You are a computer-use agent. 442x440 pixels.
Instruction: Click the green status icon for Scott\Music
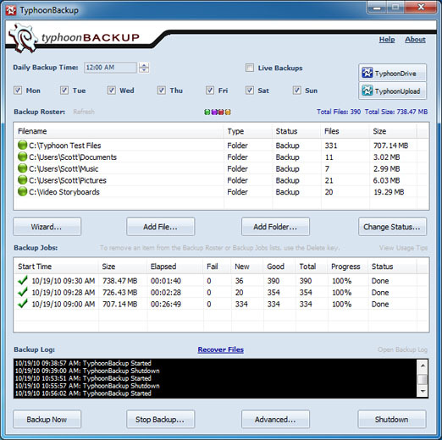pyautogui.click(x=22, y=168)
